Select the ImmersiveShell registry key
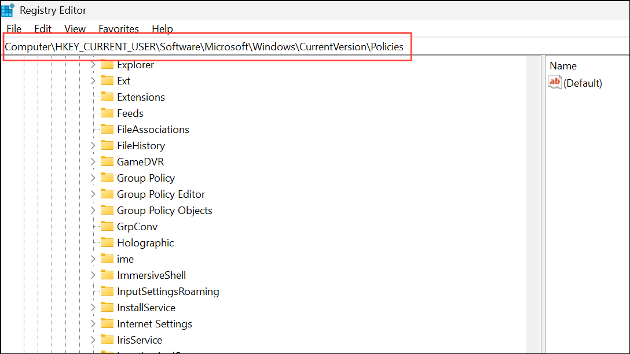This screenshot has width=630, height=354. (x=151, y=275)
